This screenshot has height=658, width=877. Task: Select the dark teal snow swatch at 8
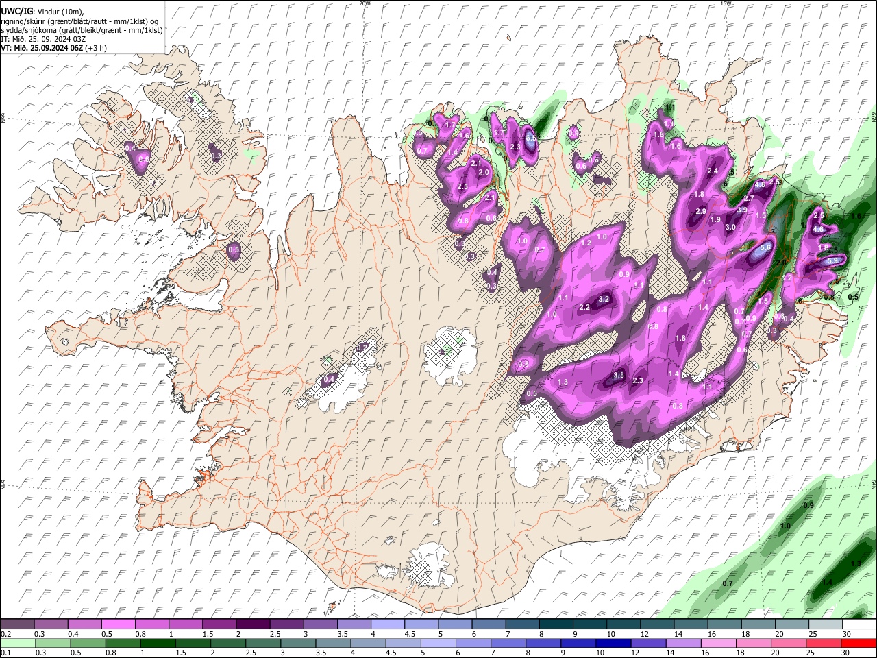(x=556, y=624)
